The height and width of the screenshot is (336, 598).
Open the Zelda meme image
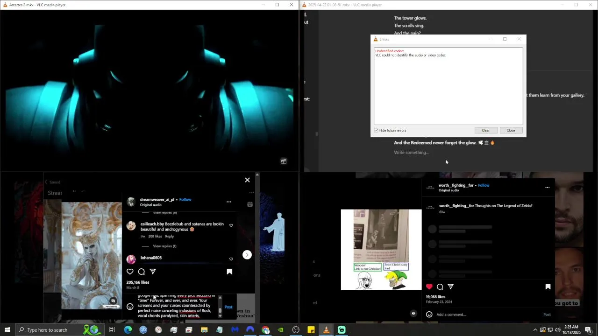point(381,250)
